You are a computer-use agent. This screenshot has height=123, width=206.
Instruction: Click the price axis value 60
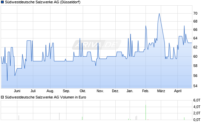(x=195, y=56)
